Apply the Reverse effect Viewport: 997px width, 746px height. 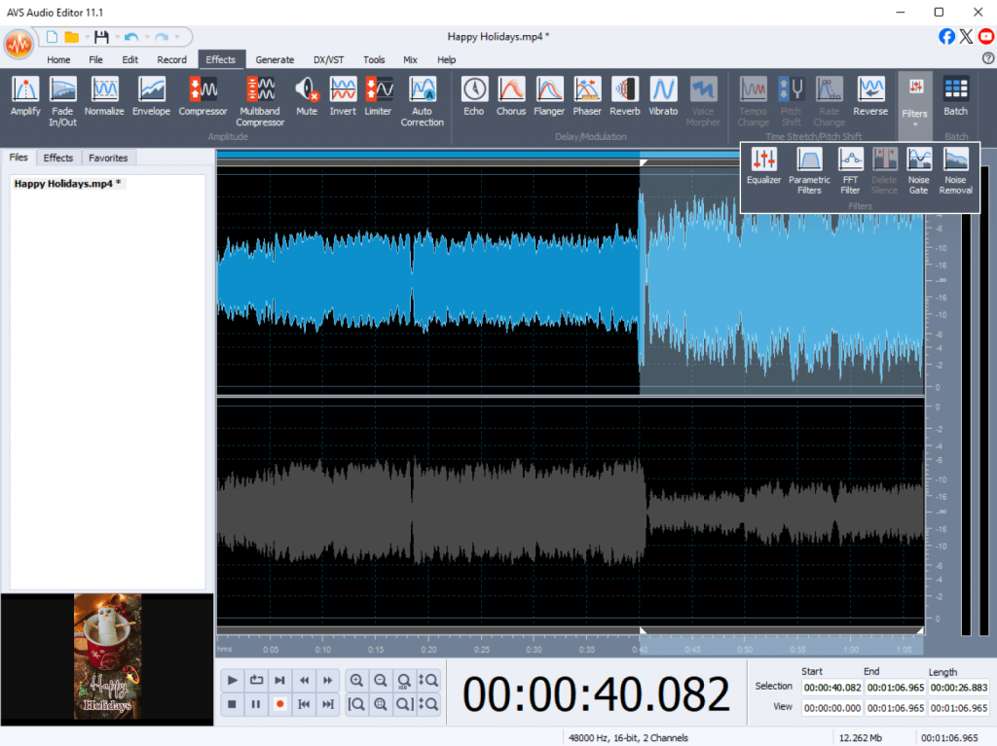pos(870,96)
